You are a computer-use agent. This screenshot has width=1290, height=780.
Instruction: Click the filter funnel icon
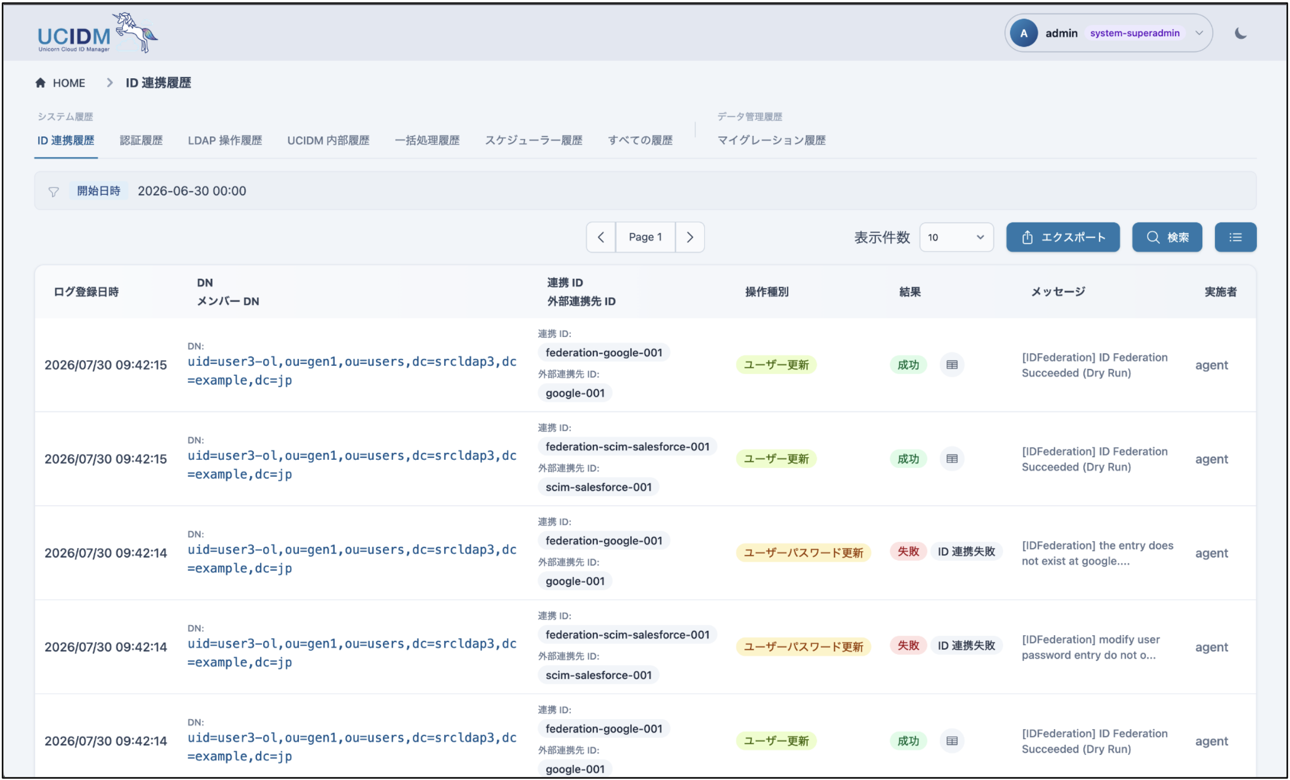(x=54, y=192)
